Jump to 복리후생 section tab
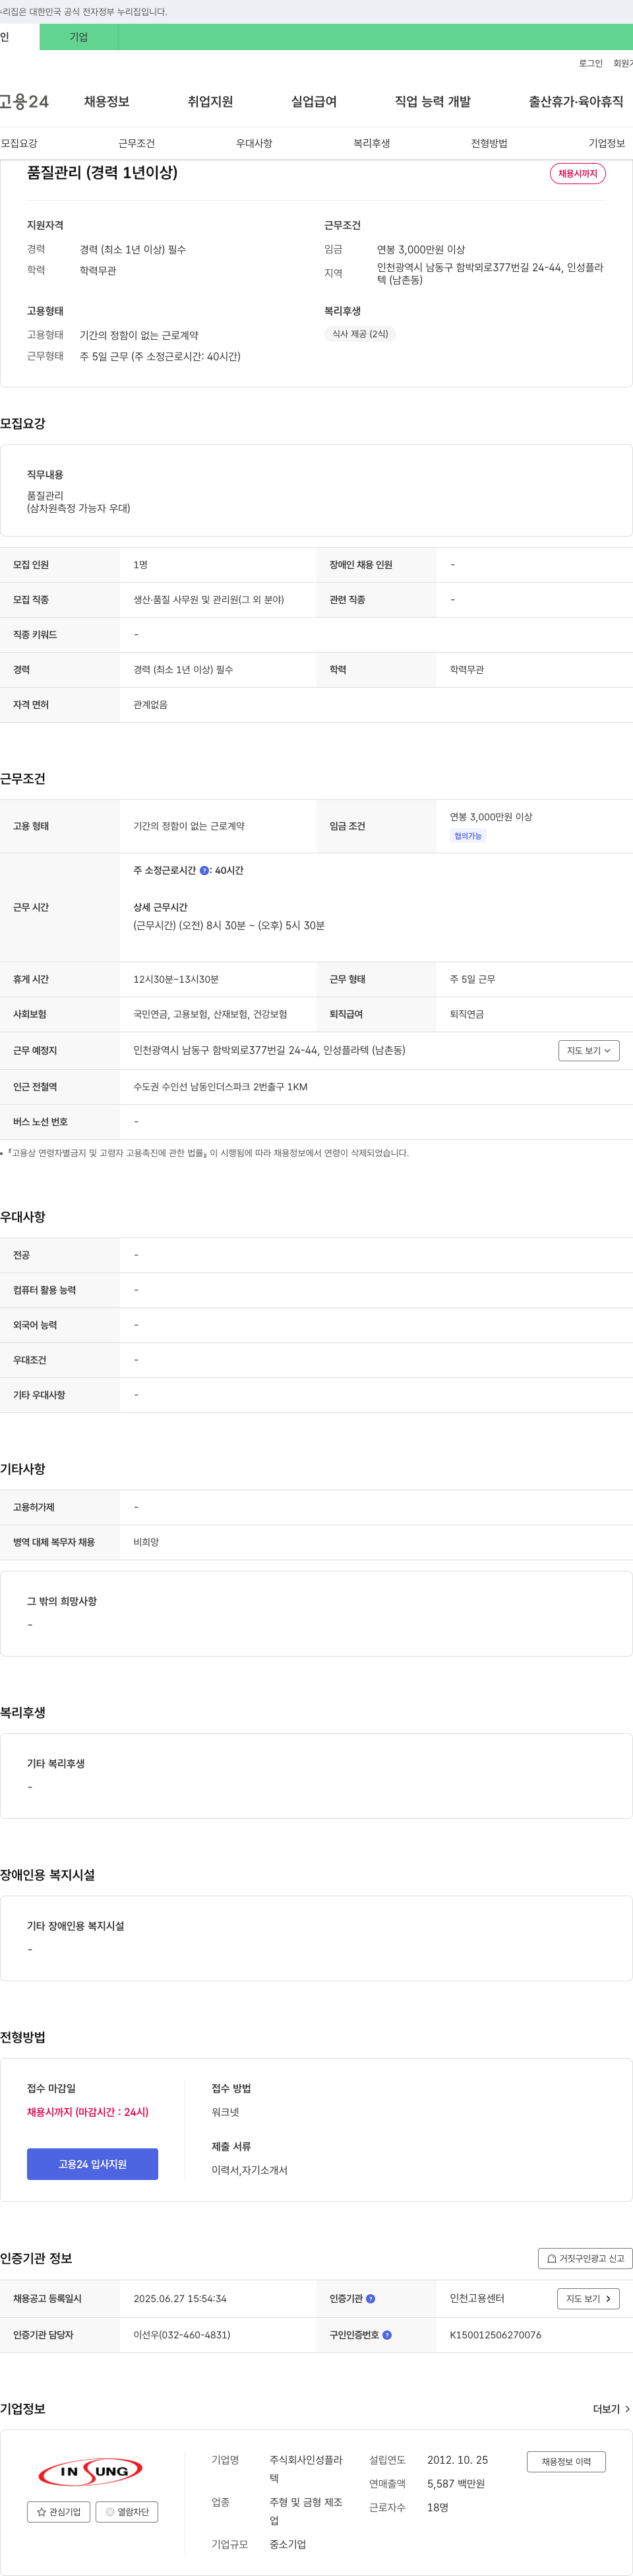The height and width of the screenshot is (2576, 633). [x=371, y=143]
